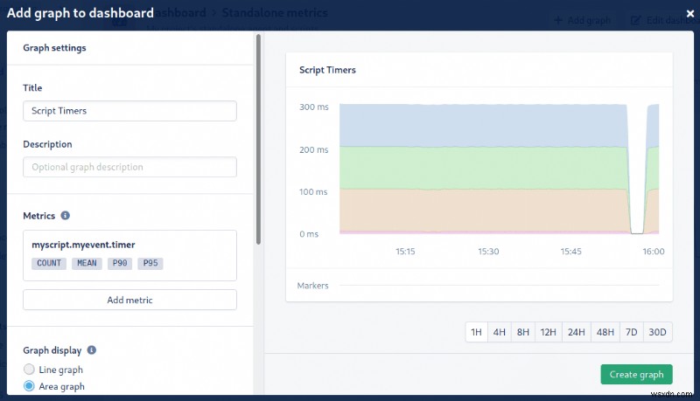Click the Script Timers chart title
This screenshot has height=401, width=700.
[x=327, y=70]
